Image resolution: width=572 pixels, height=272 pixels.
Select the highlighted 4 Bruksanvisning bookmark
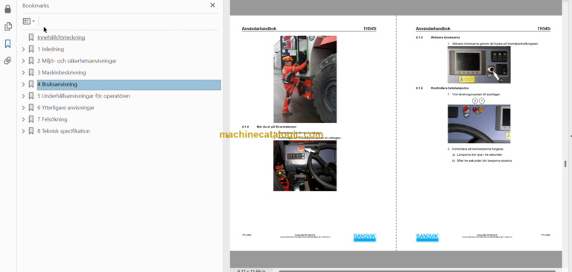[x=129, y=84]
